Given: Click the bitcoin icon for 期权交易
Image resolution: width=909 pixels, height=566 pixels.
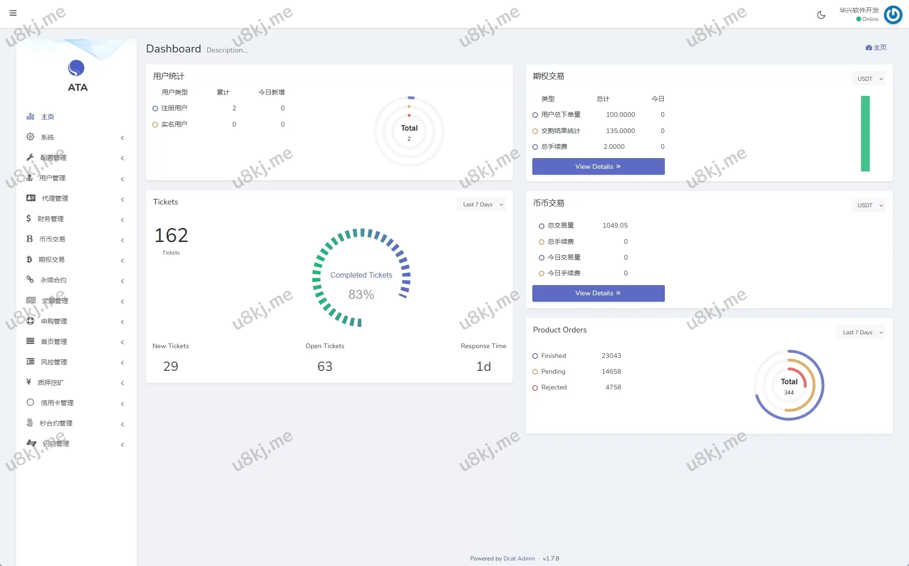Looking at the screenshot, I should pos(29,260).
